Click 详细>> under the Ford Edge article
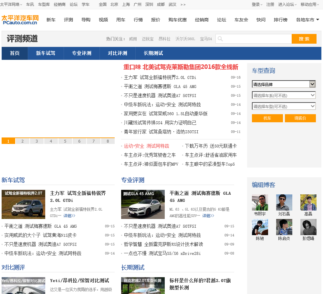The width and height of the screenshot is (323, 294). tap(69, 216)
